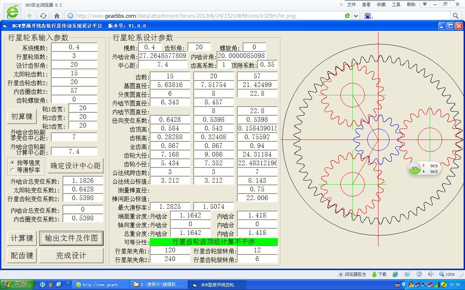Expand the address bar history dropdown arrow
465x290 pixels.
tap(356, 16)
